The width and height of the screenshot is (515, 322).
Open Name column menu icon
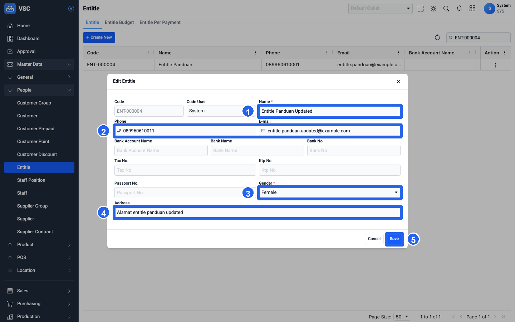[x=255, y=53]
